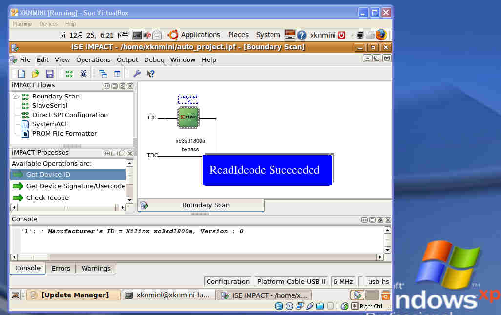The height and width of the screenshot is (315, 501).
Task: Click the green Initialize Chain toolbar icon
Action: tap(69, 74)
